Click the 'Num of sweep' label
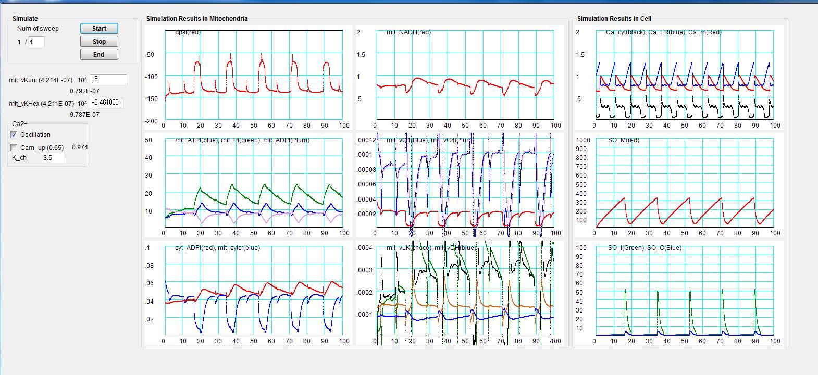Image resolution: width=818 pixels, height=375 pixels. click(x=38, y=29)
